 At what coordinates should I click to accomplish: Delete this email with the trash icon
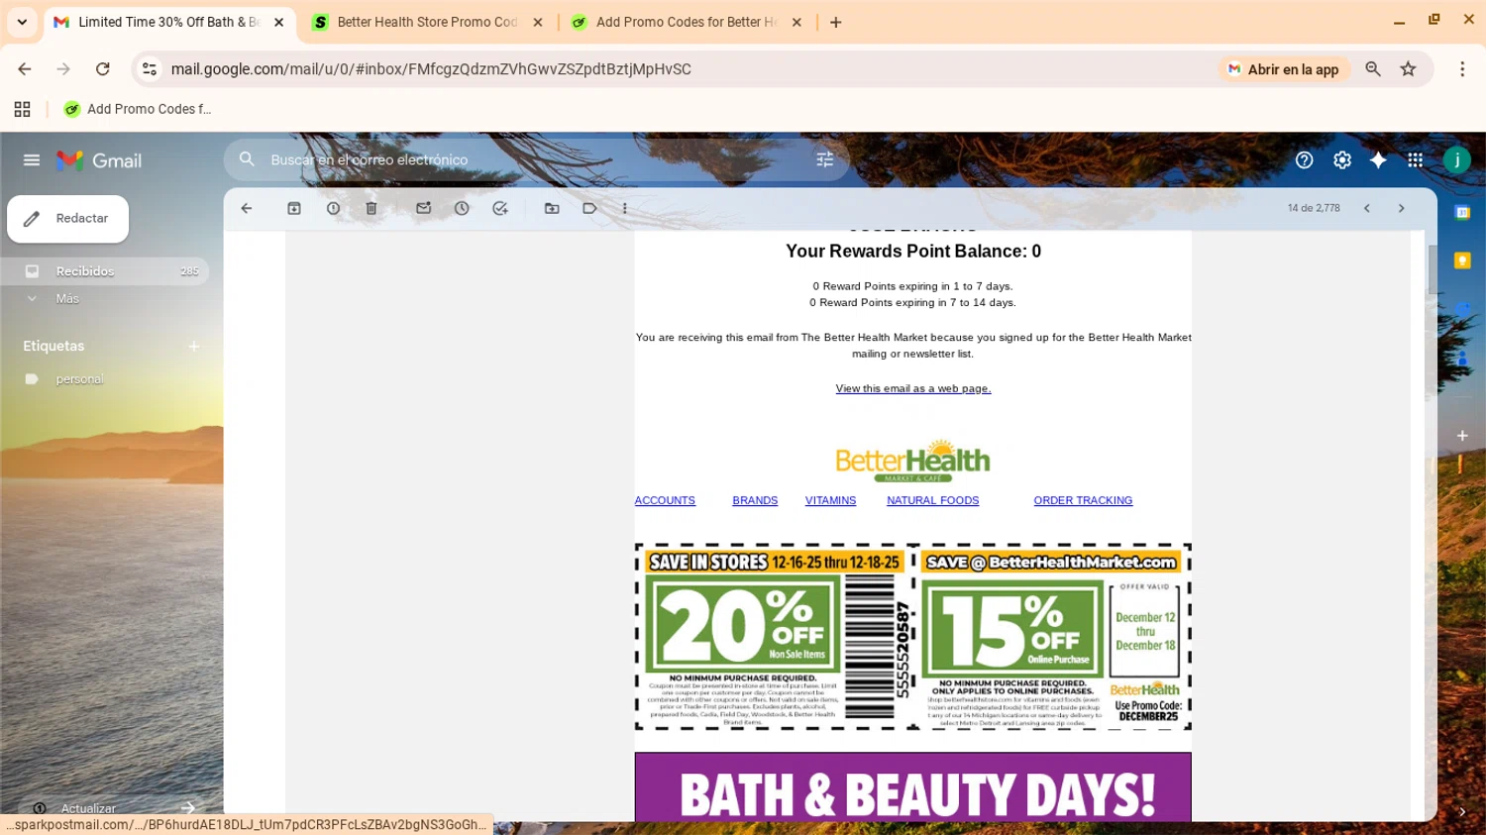coord(371,208)
